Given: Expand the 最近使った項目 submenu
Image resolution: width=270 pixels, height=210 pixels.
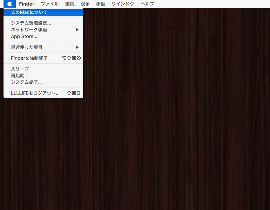Looking at the screenshot, I should click(x=77, y=47).
